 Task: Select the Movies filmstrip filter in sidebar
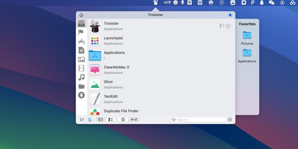(x=81, y=68)
